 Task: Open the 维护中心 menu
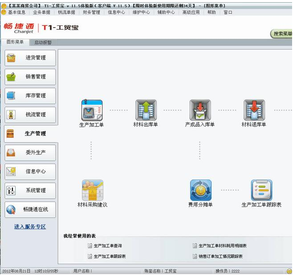[x=141, y=12]
